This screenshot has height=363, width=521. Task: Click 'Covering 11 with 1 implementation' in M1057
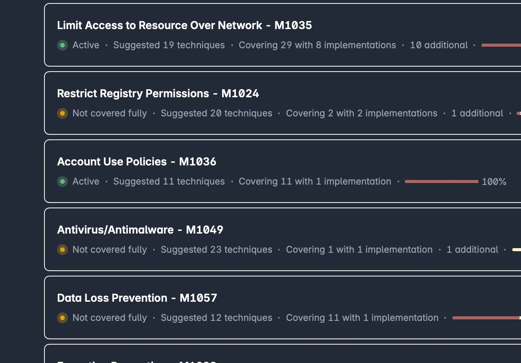pyautogui.click(x=362, y=318)
